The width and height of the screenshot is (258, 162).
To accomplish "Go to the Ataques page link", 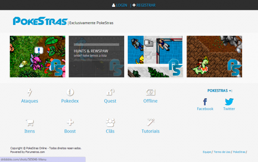I will pyautogui.click(x=30, y=101).
